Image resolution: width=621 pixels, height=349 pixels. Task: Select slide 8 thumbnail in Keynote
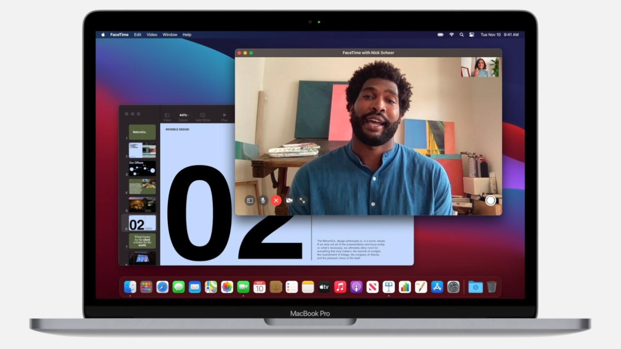pos(142,258)
